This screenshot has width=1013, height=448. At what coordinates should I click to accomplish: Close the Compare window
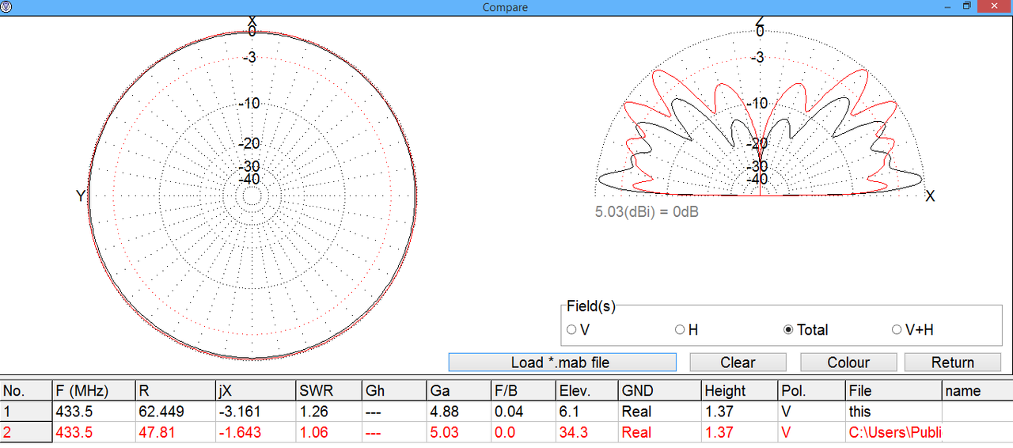pos(995,6)
